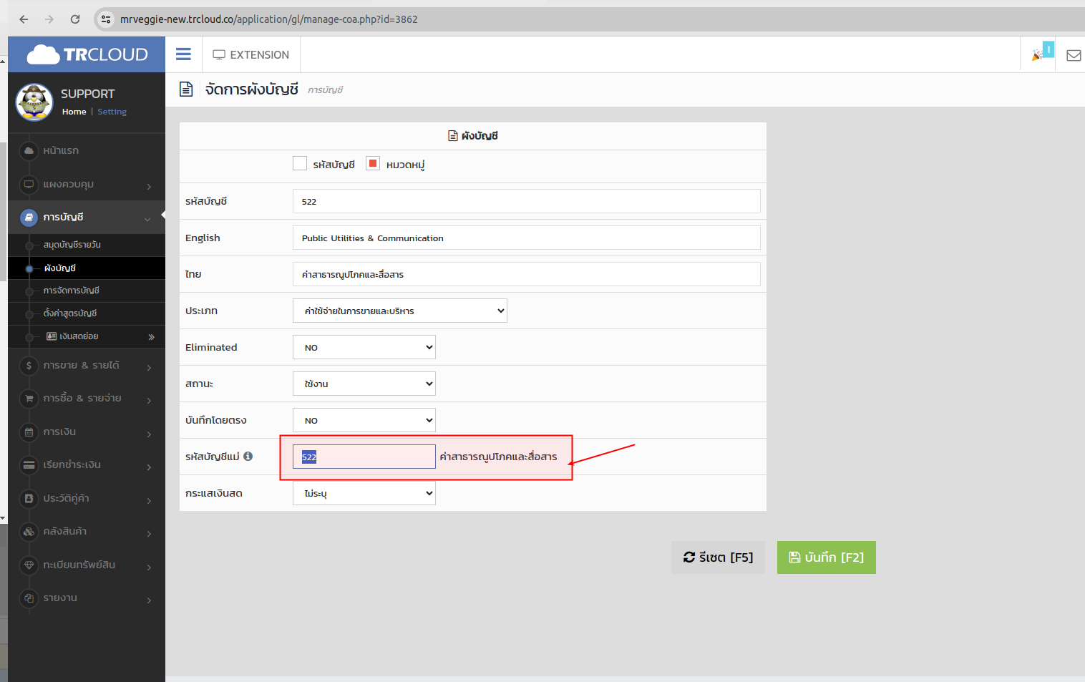Expand the รายงาน menu chevron
Screen dimensions: 1085x682
(x=149, y=600)
